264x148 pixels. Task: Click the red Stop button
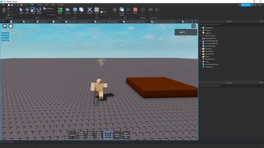(x=135, y=11)
